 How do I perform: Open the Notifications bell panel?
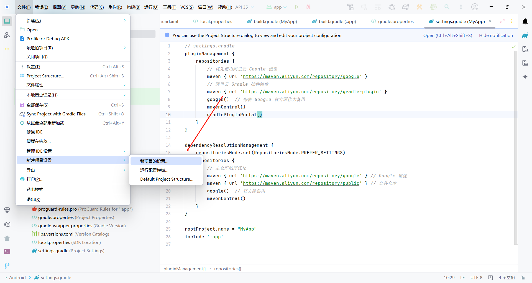525,21
